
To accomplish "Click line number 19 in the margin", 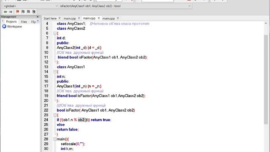I will 46,96.
